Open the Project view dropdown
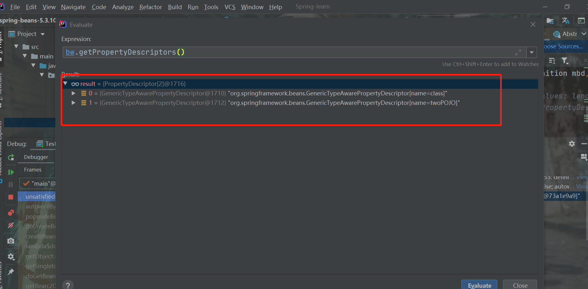The height and width of the screenshot is (289, 588). coord(43,34)
